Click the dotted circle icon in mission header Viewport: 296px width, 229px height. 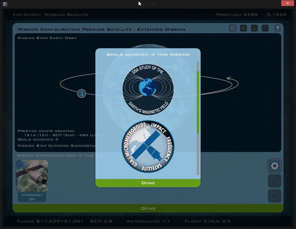pos(233,28)
